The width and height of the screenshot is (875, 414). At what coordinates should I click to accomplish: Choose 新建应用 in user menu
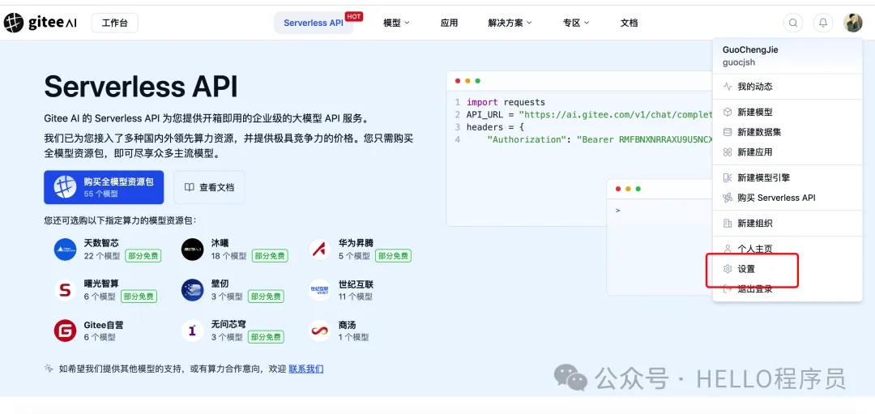[x=787, y=152]
